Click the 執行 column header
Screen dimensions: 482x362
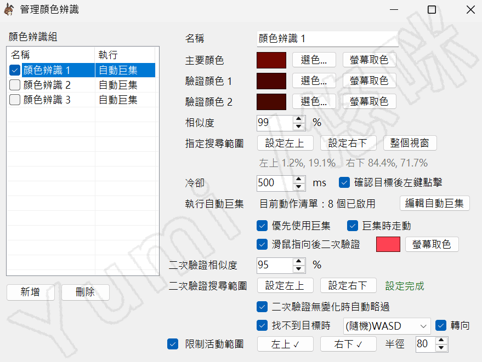click(125, 55)
